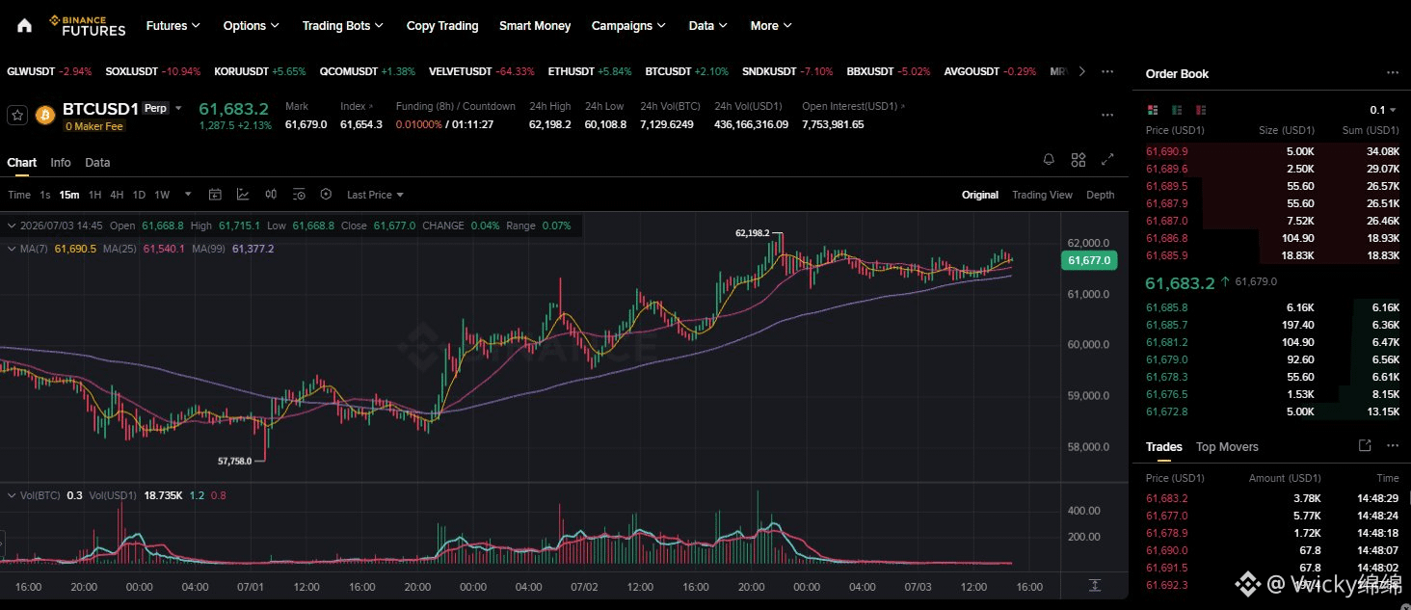Switch chart to Depth view
The image size is (1411, 610).
[x=1101, y=195]
